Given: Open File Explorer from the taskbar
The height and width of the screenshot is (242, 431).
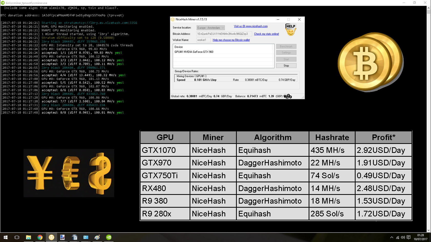Looking at the screenshot, I should (x=28, y=237).
